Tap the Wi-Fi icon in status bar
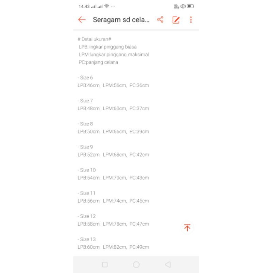The image size is (273, 273). pyautogui.click(x=106, y=6)
